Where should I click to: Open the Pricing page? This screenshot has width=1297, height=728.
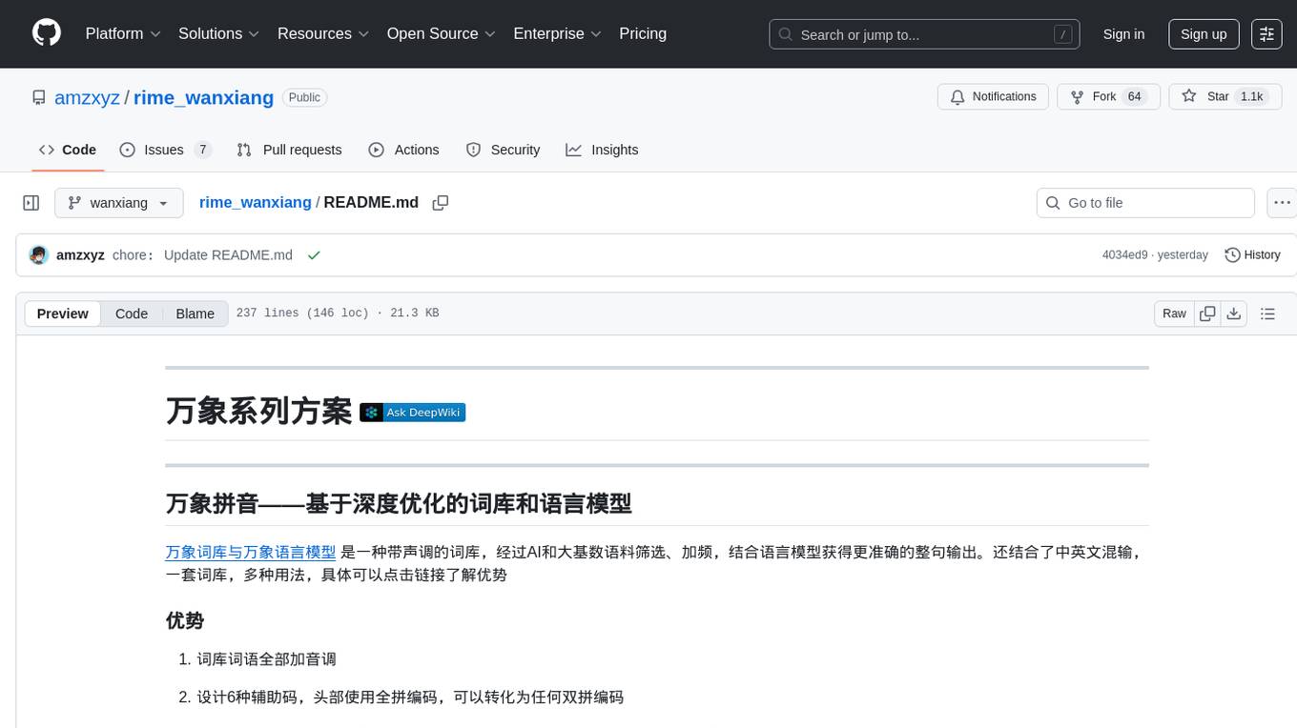coord(643,33)
